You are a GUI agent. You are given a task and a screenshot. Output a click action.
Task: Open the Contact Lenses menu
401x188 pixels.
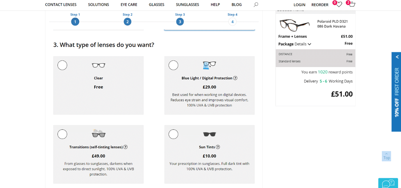point(61,5)
